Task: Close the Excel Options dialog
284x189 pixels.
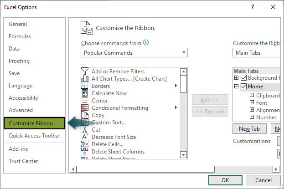Action: (x=273, y=7)
